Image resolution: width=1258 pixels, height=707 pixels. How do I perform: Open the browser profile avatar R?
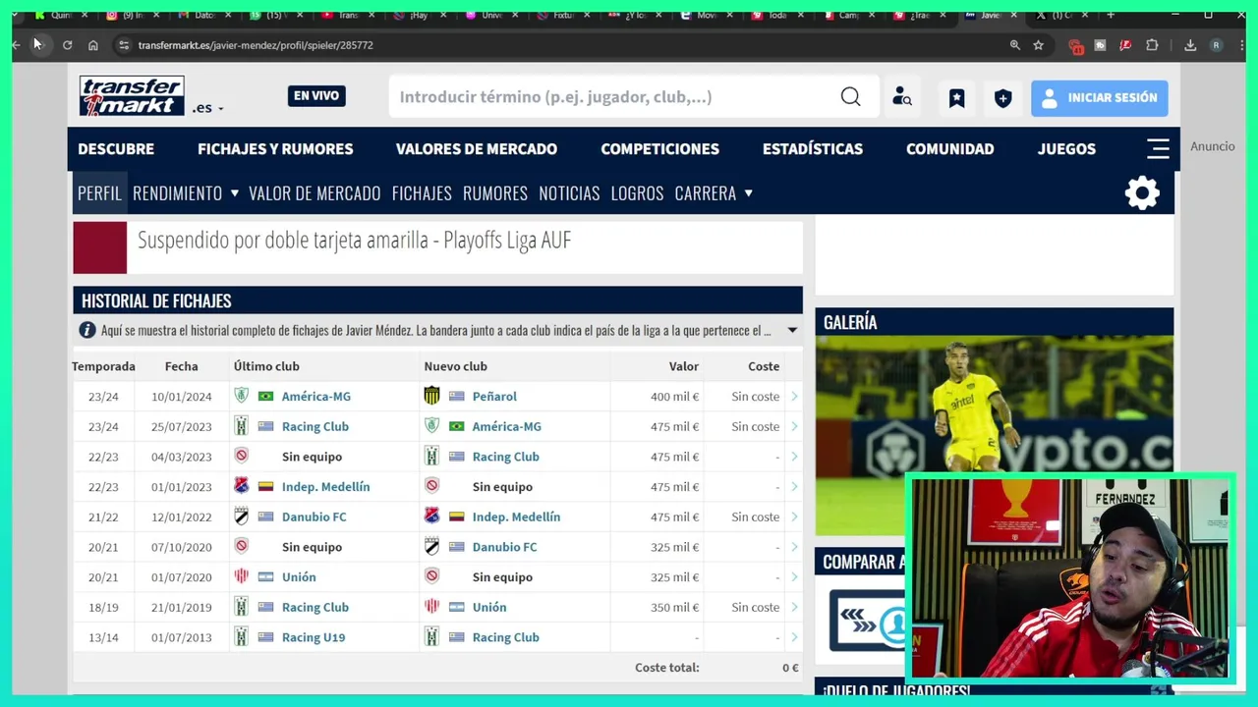pyautogui.click(x=1216, y=45)
